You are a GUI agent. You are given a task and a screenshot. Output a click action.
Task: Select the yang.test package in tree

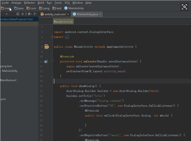click(6, 66)
